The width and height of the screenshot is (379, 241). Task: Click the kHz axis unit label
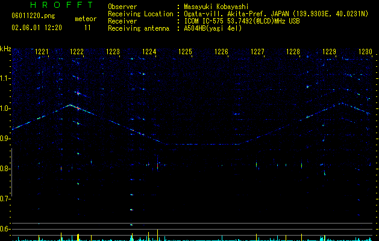(5, 49)
